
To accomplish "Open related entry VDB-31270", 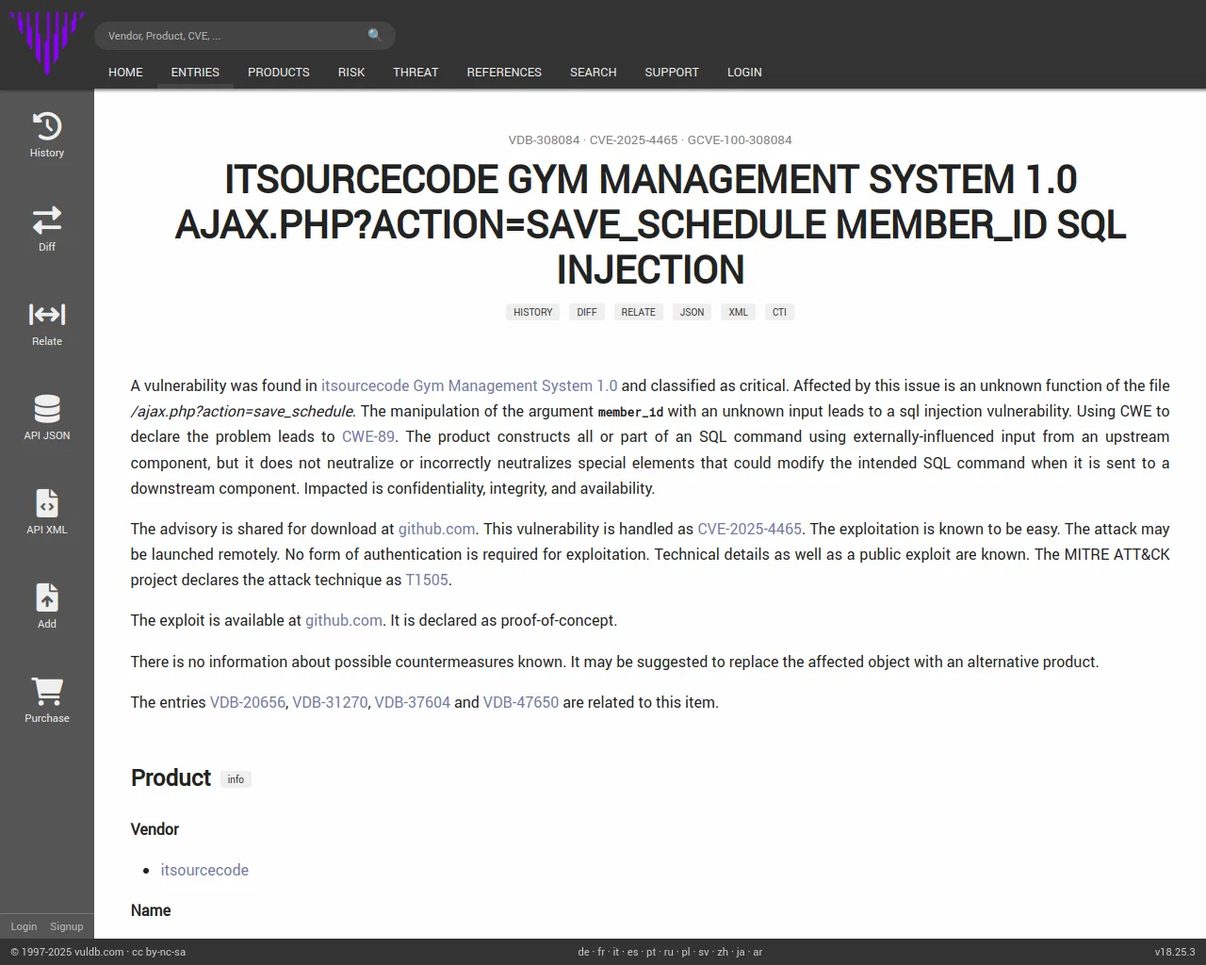I will point(330,702).
